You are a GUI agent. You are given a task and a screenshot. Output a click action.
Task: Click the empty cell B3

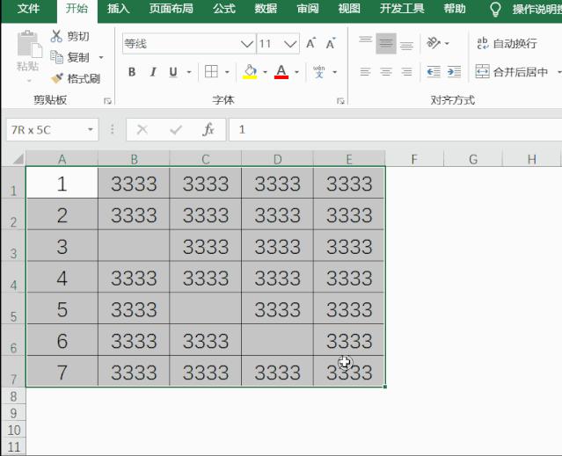pos(134,246)
